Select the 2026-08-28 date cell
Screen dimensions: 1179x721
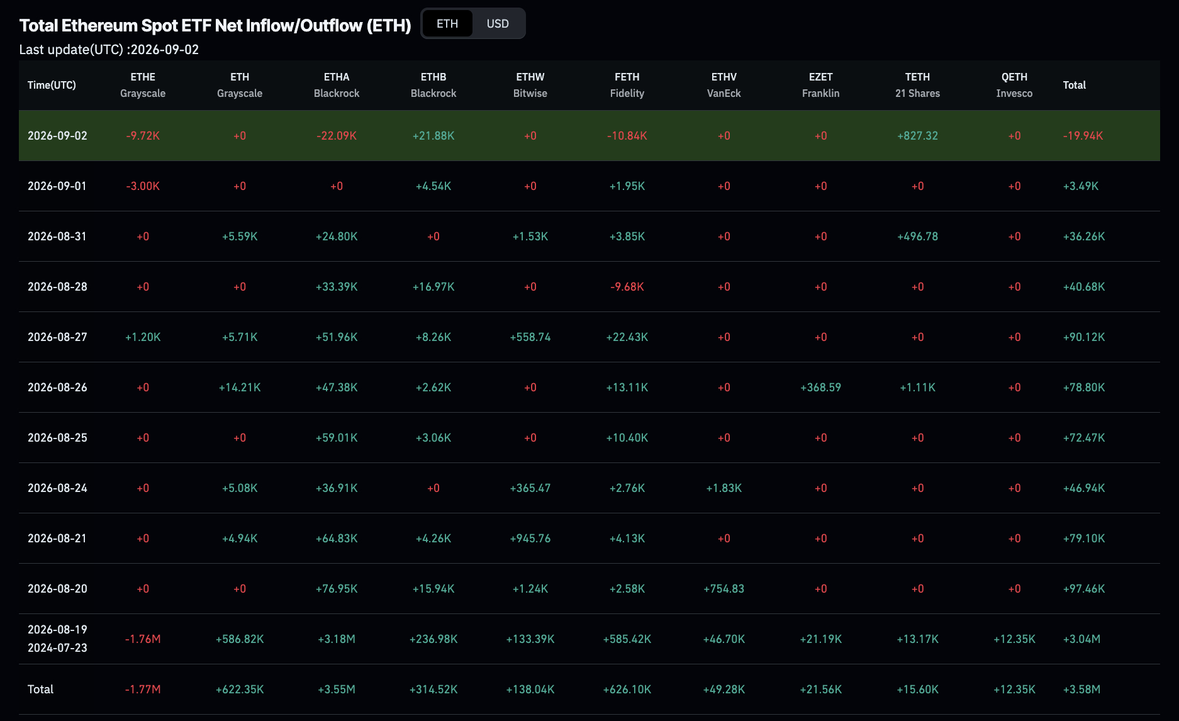pos(57,287)
